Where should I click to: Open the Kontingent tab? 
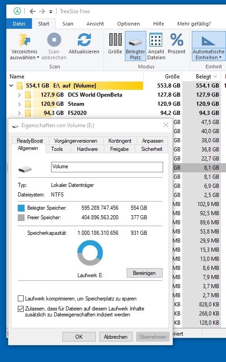[x=120, y=140]
